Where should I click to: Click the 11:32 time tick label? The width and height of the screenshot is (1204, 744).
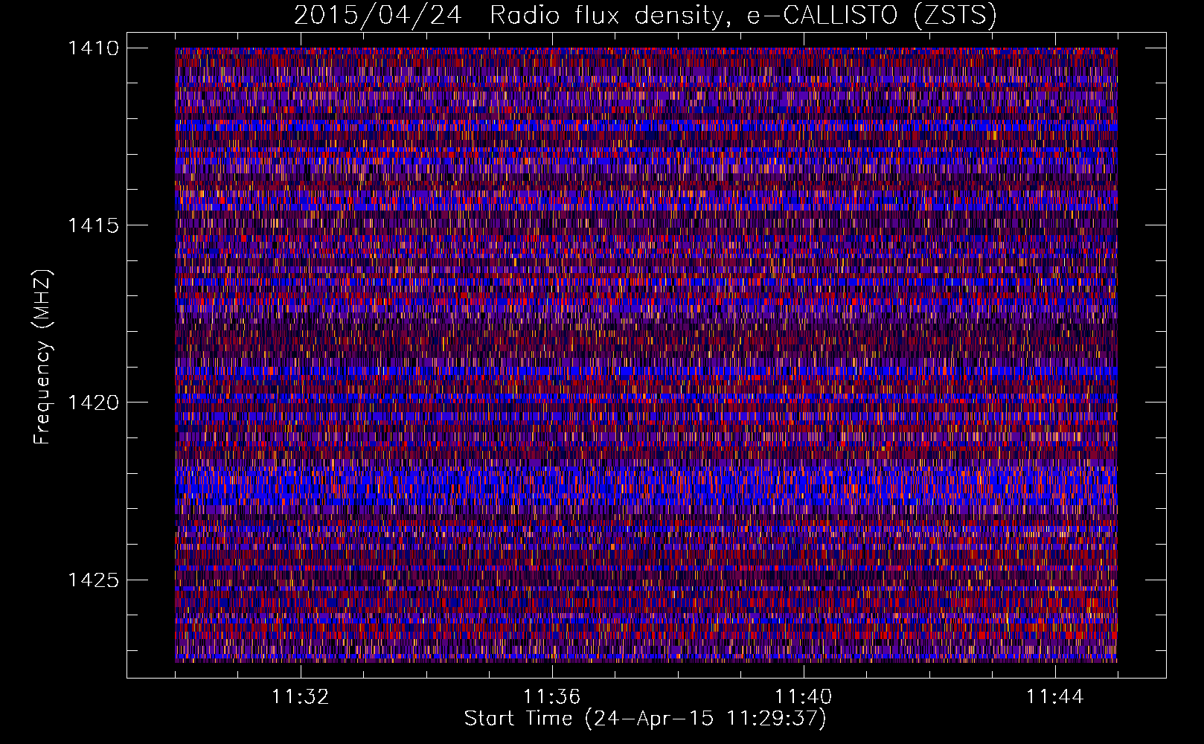pos(301,697)
